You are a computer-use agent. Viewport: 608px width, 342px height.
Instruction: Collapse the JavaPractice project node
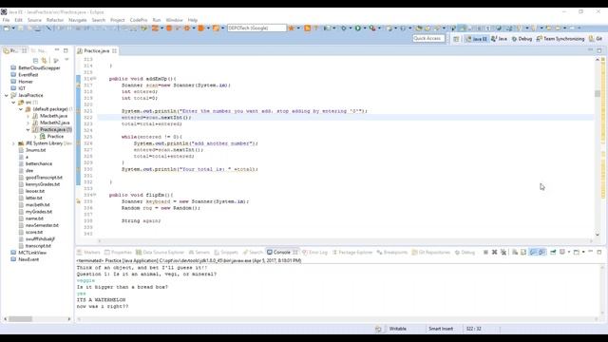tap(7, 95)
